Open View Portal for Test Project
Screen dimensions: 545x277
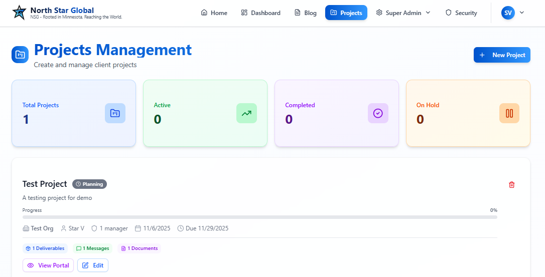click(x=48, y=265)
